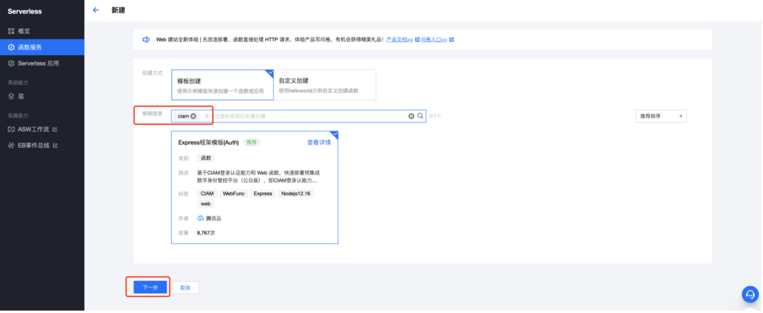Click the external-link icon after 问卷入口
Screen dimensions: 763x313
(x=451, y=39)
